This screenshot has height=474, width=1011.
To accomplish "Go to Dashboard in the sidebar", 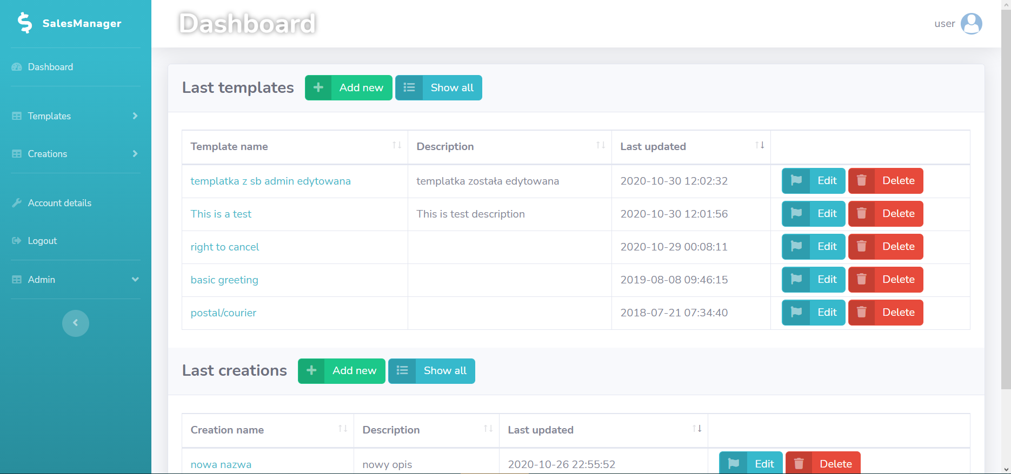I will (x=50, y=67).
